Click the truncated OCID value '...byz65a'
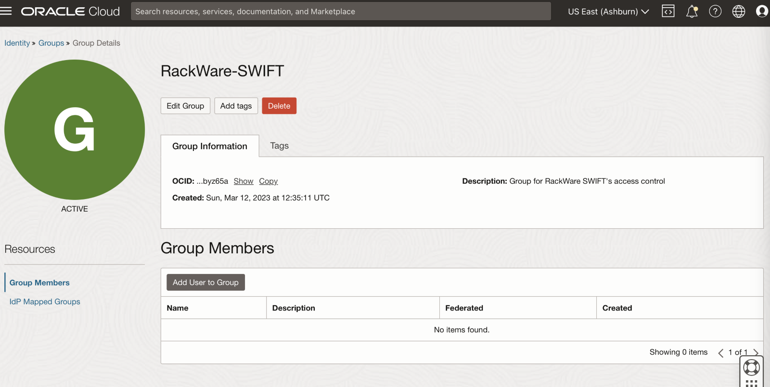This screenshot has width=770, height=387. point(212,181)
